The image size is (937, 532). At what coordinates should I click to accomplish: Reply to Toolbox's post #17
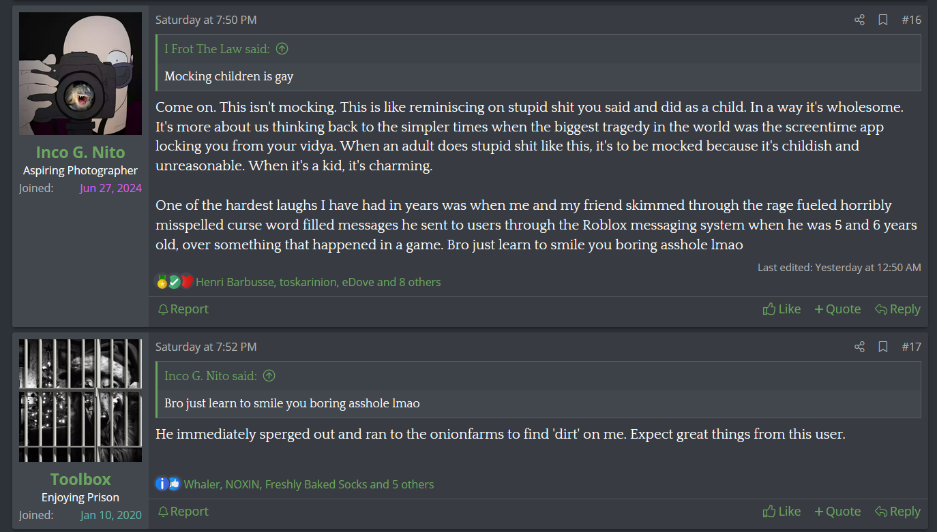(897, 512)
